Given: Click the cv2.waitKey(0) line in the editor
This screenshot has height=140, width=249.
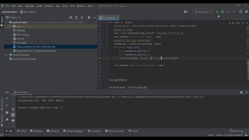Looking at the screenshot, I should tap(118, 80).
